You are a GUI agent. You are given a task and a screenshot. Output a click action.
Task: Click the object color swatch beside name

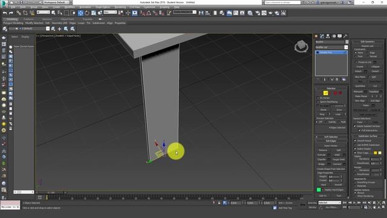346,42
